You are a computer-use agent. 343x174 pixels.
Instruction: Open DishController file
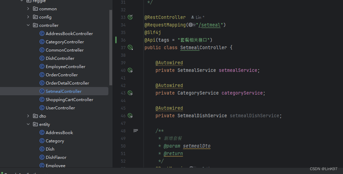(60, 58)
